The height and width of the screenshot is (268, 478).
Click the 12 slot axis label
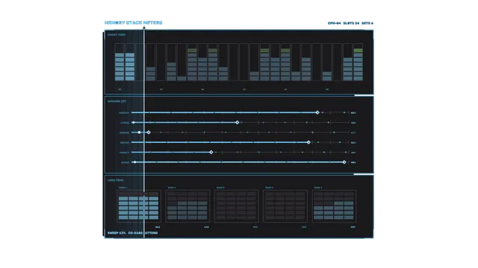pyautogui.click(x=244, y=89)
